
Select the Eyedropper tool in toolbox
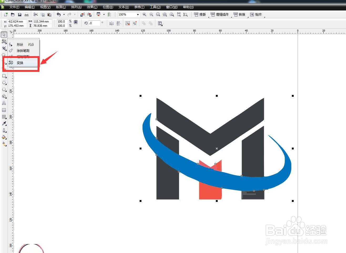pos(4,123)
